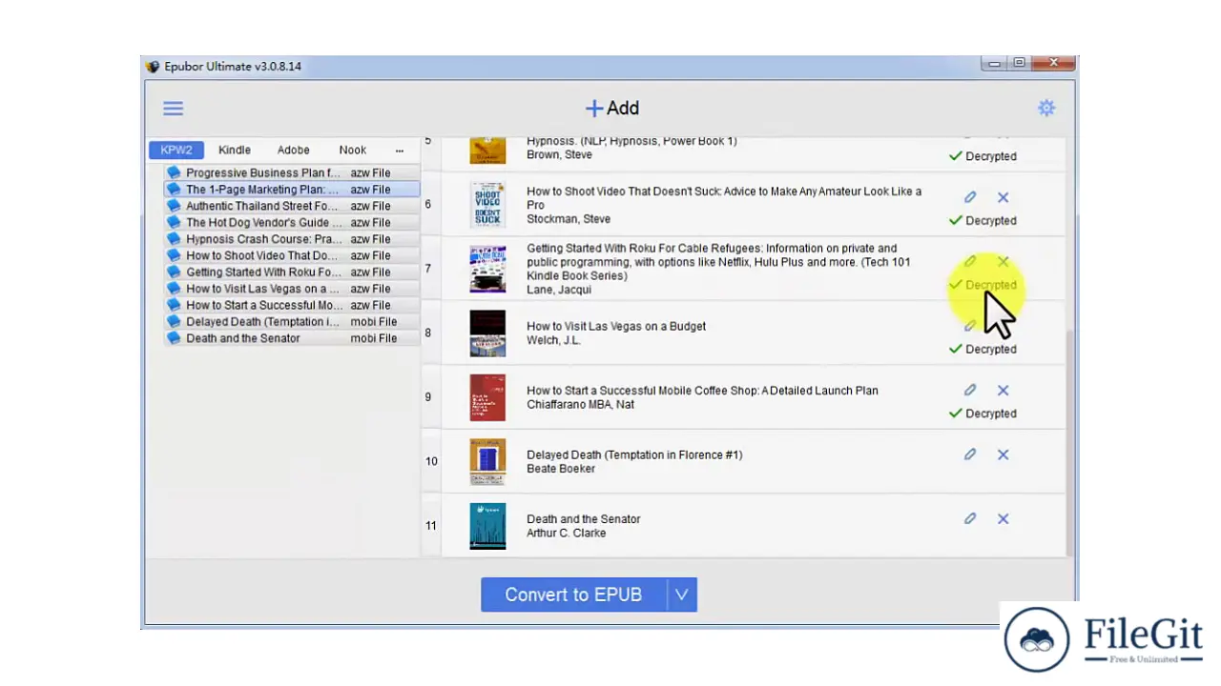Select Progressive Business Plan in sidebar
This screenshot has height=686, width=1221.
(x=292, y=172)
